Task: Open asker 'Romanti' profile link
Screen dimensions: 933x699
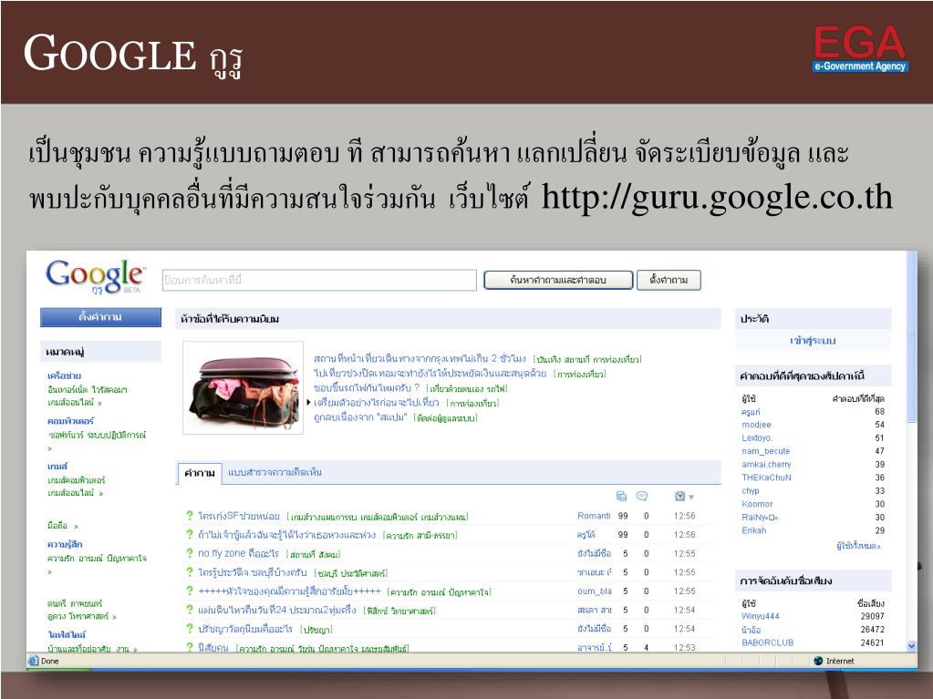Action: [594, 515]
